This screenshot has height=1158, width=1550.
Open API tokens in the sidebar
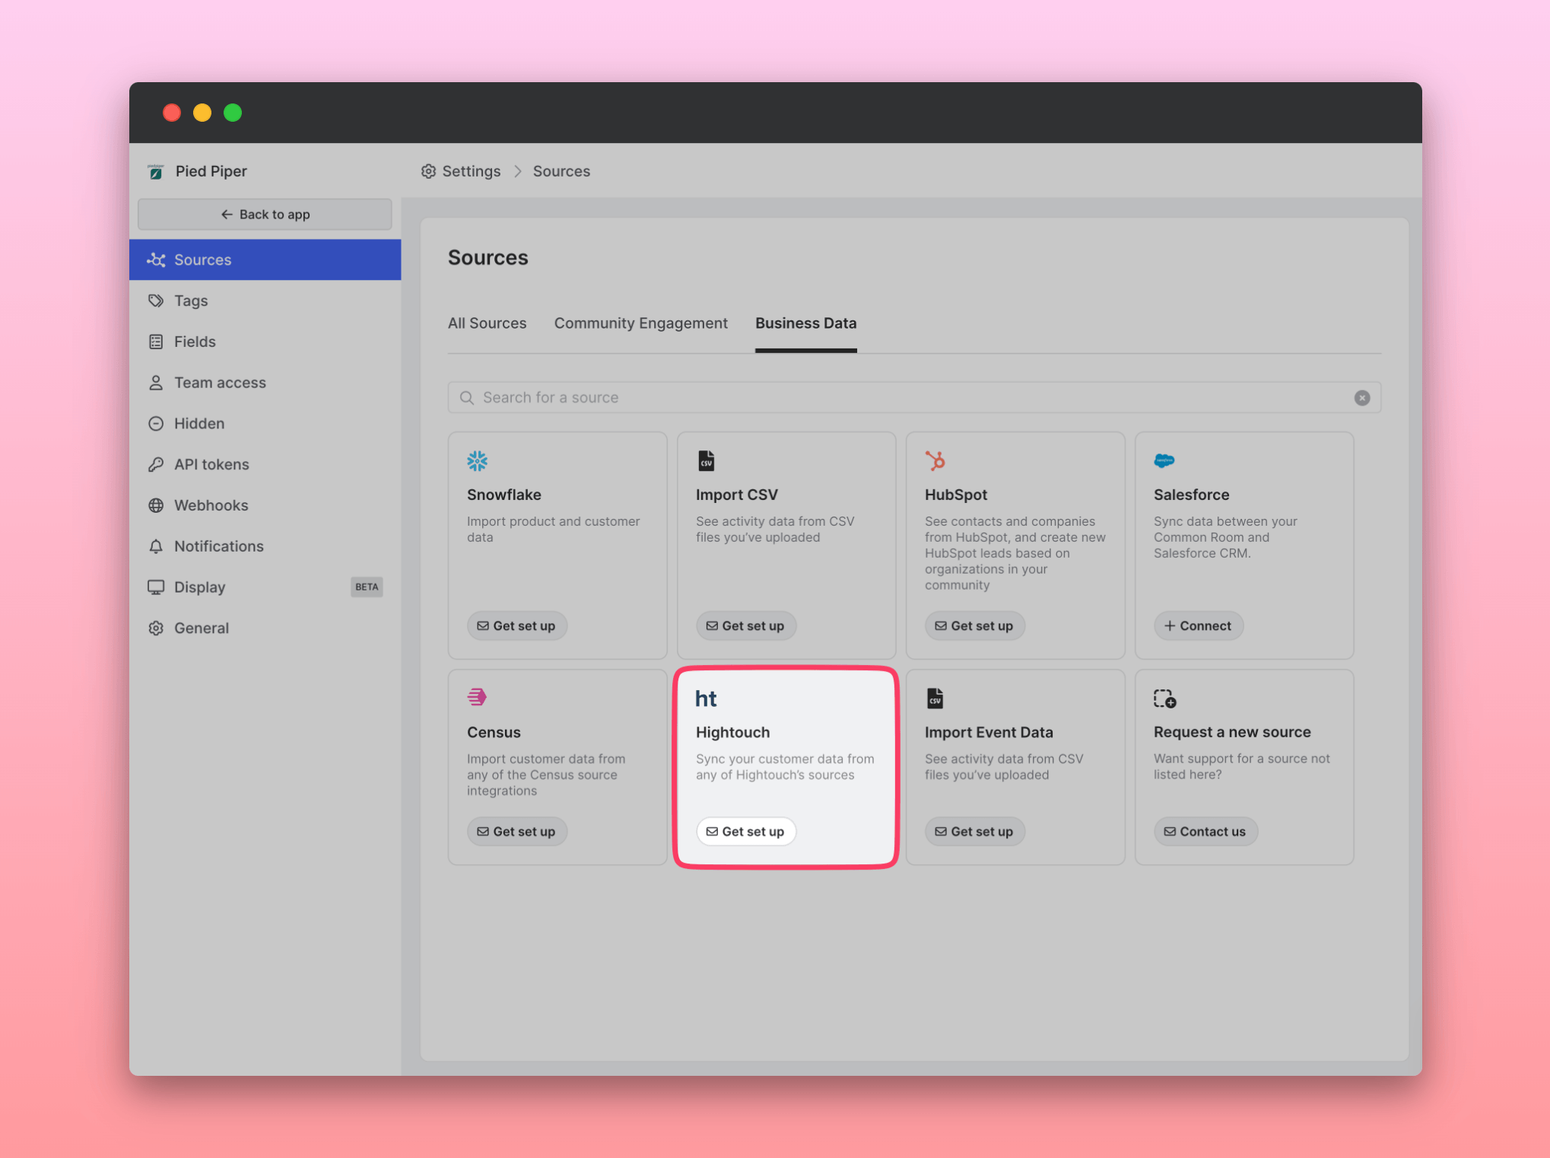[211, 464]
